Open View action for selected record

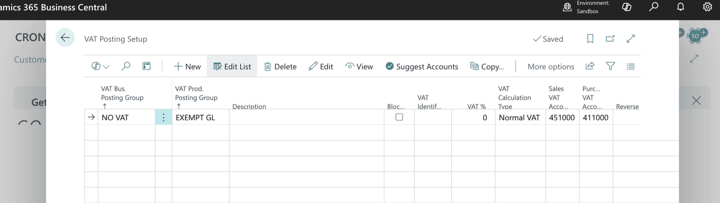(359, 66)
